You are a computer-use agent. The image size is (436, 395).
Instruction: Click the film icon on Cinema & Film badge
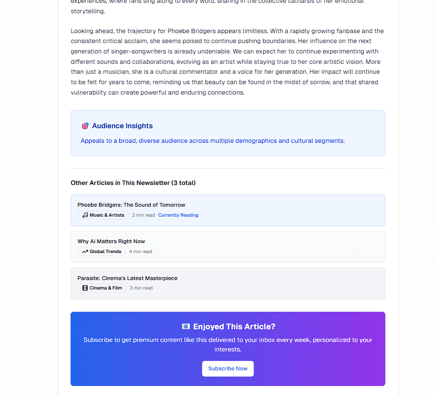click(84, 288)
